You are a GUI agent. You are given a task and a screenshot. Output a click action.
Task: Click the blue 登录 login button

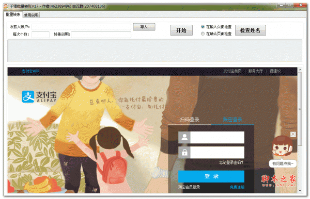[x=211, y=176]
